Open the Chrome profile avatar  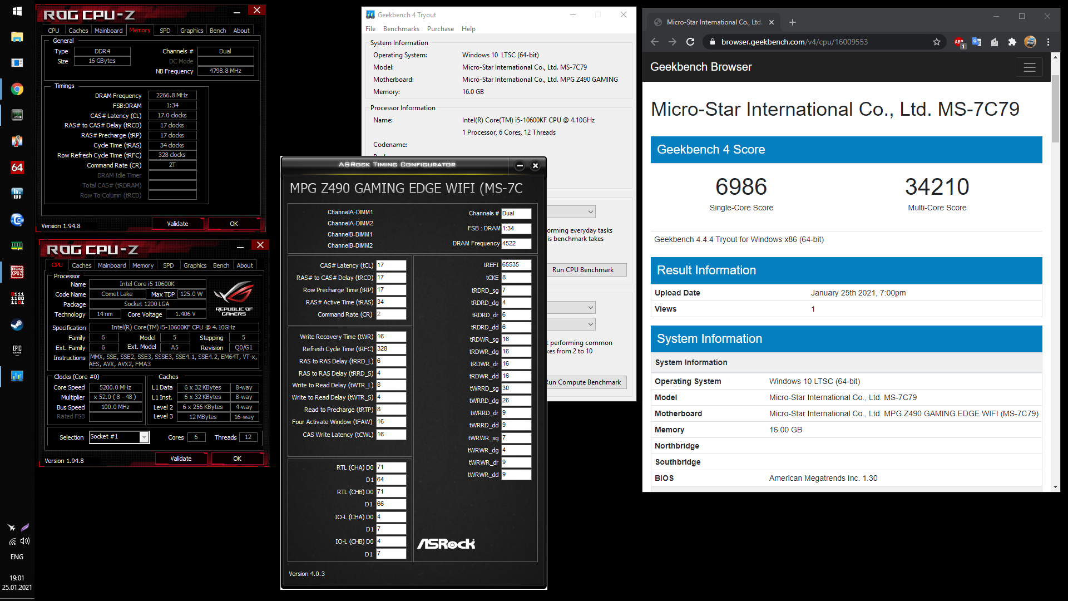(x=1030, y=42)
